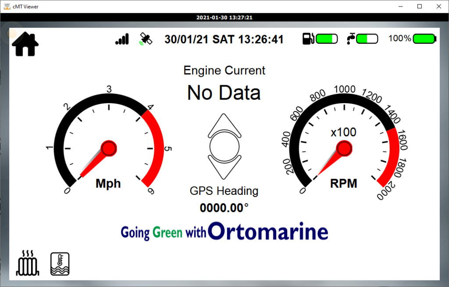
Task: Click the RPM gauge label
Action: click(344, 183)
